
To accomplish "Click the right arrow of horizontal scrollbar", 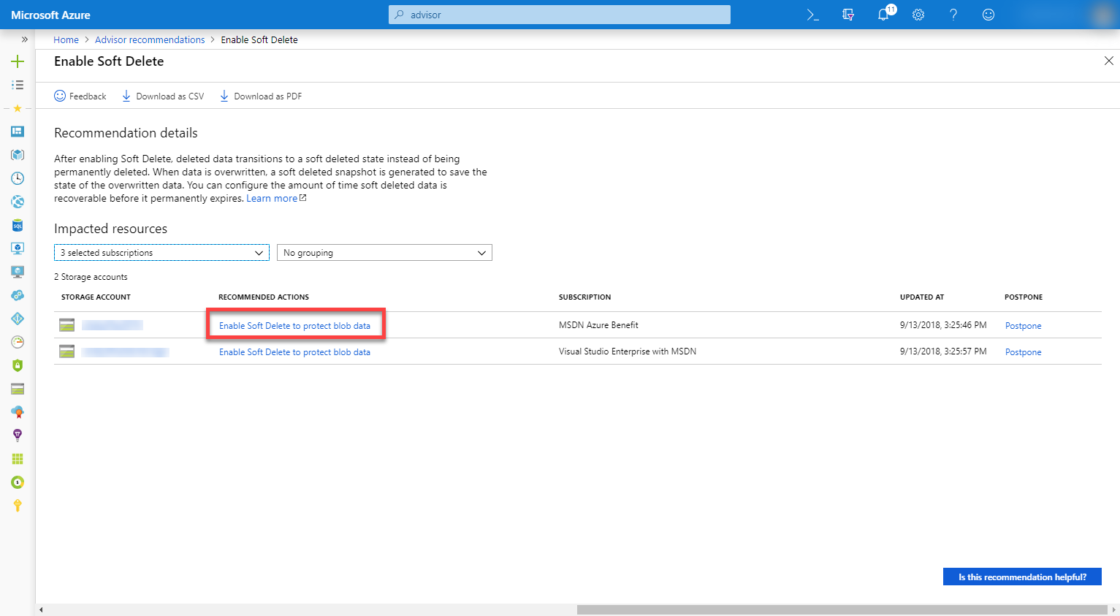I will pyautogui.click(x=1114, y=609).
